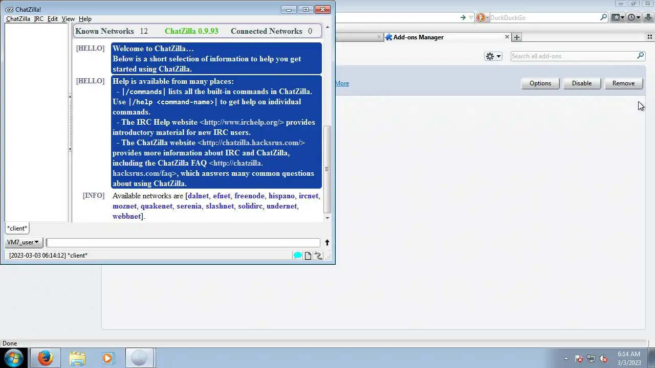Open the VM7_user nickname dropdown
The image size is (655, 368).
(x=23, y=242)
